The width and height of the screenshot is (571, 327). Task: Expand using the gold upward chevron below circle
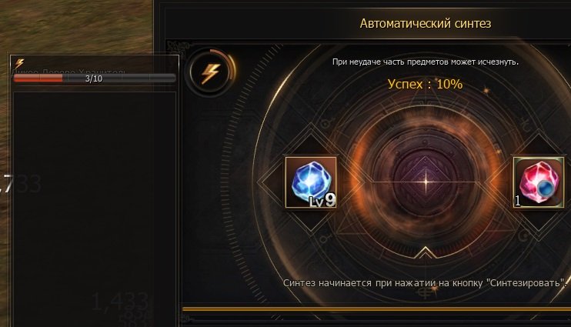point(425,252)
